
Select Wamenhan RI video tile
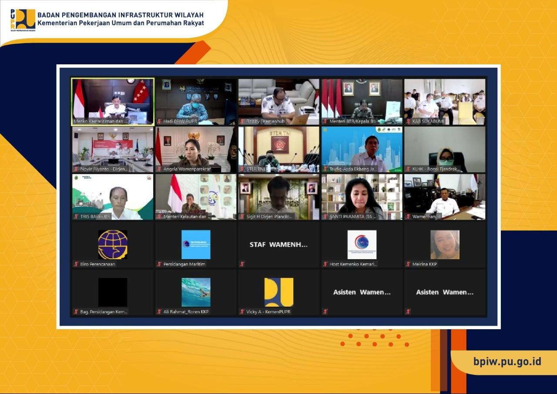[x=445, y=197]
